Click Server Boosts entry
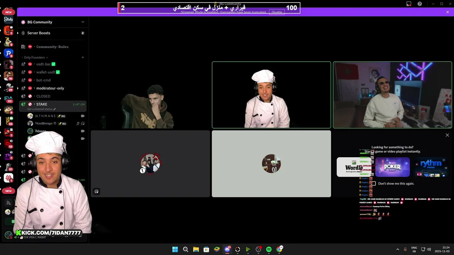This screenshot has width=454, height=255. pos(52,33)
